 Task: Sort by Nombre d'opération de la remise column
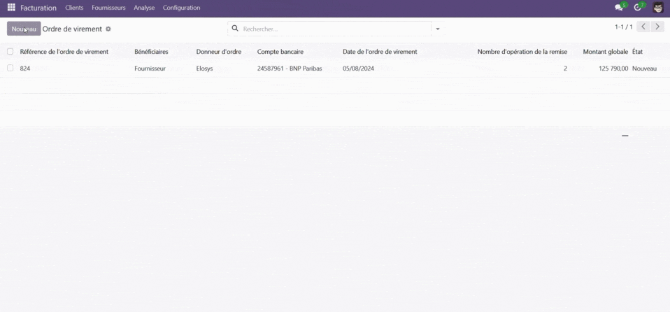[522, 52]
